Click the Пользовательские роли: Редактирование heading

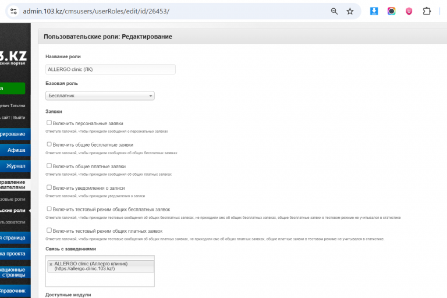click(x=108, y=37)
